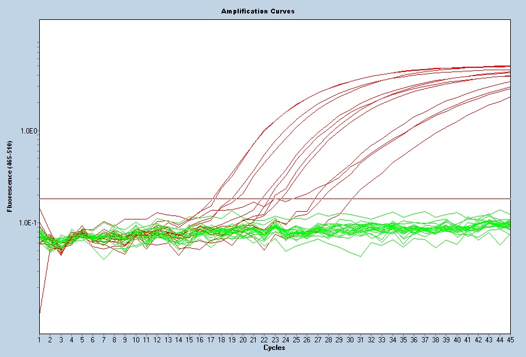The height and width of the screenshot is (357, 526).
Task: Click the Fluorescence (465-510) y-axis label
Action: pos(9,176)
